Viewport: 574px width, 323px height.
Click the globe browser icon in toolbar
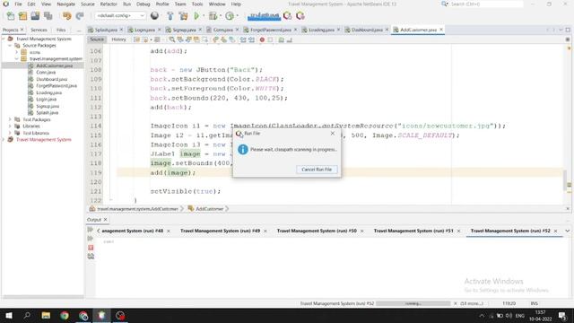pyautogui.click(x=154, y=16)
